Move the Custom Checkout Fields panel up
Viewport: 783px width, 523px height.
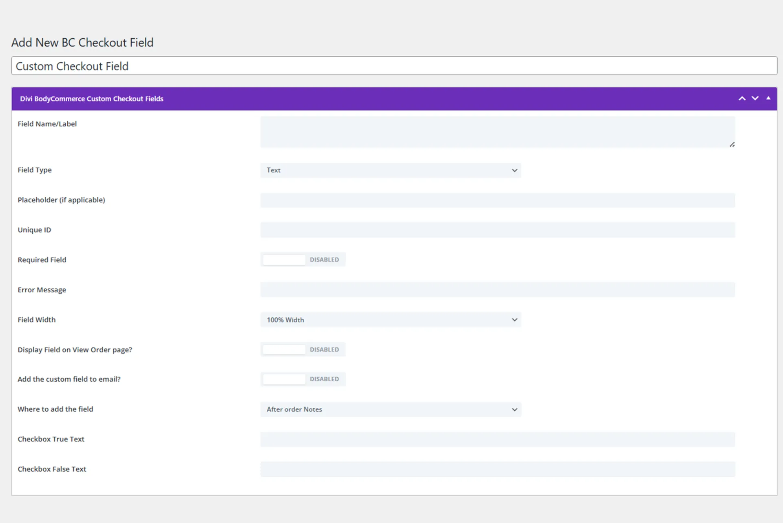pos(742,99)
